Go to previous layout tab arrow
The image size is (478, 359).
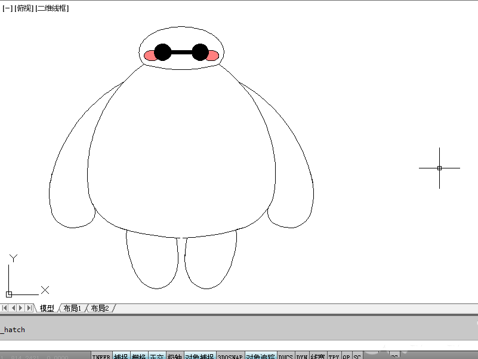pos(13,308)
